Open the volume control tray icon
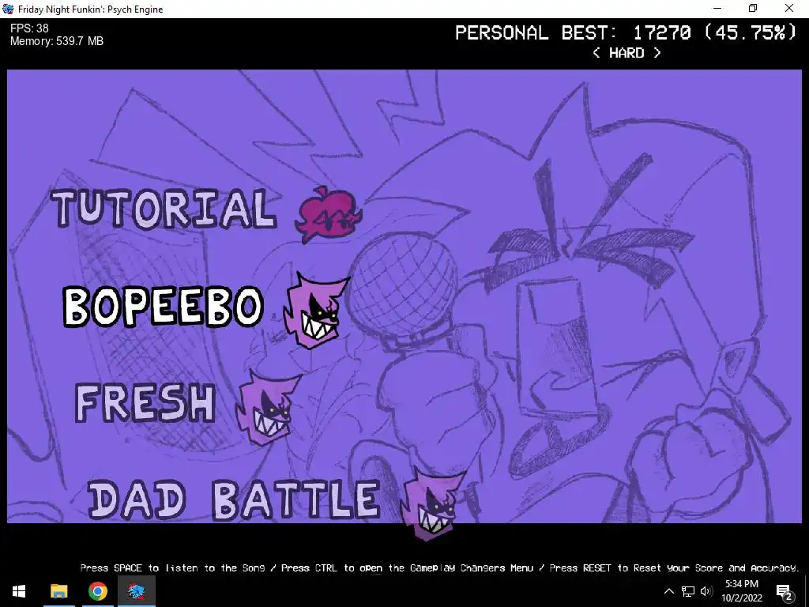This screenshot has width=809, height=607. pos(706,591)
